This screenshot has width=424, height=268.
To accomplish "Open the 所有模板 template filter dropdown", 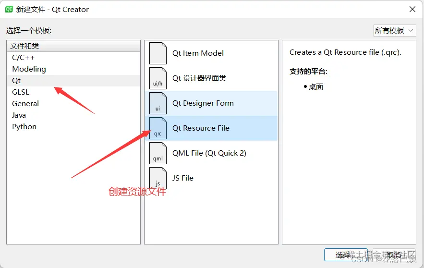I will 394,31.
